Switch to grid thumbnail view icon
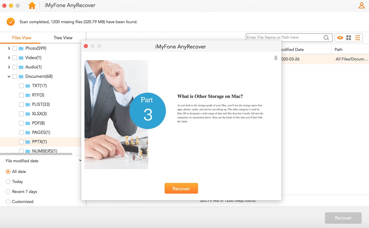Image resolution: width=369 pixels, height=228 pixels. click(x=349, y=38)
